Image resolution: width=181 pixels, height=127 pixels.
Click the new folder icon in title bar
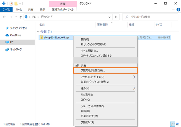16,4
